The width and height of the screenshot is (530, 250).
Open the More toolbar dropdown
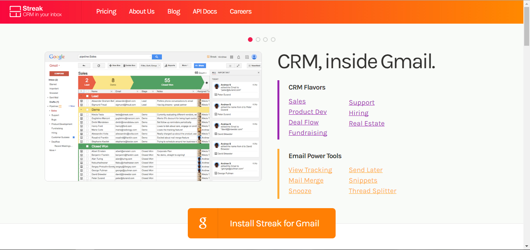[x=185, y=66]
